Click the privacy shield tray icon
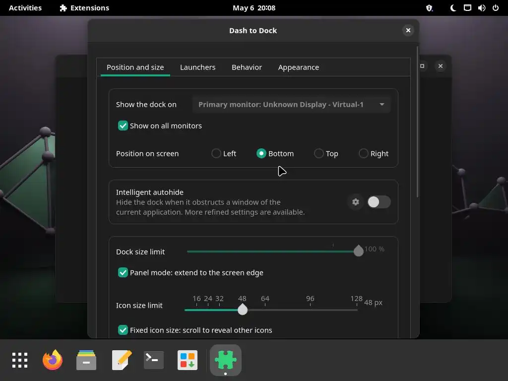508x381 pixels. click(x=429, y=8)
